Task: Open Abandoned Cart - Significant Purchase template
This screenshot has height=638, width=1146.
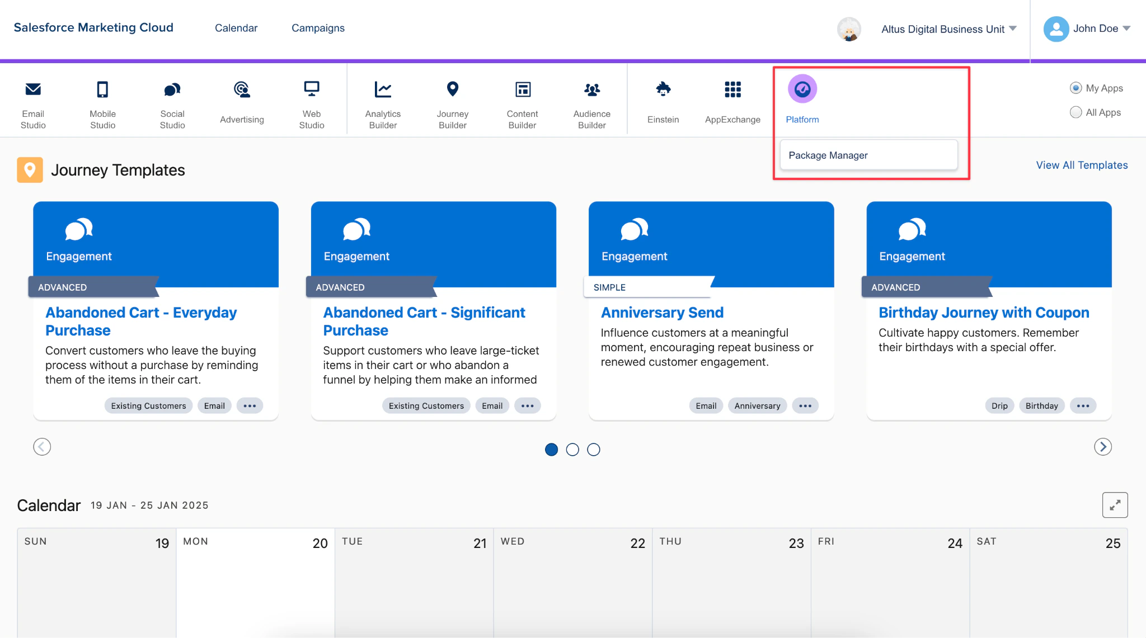Action: pos(424,322)
